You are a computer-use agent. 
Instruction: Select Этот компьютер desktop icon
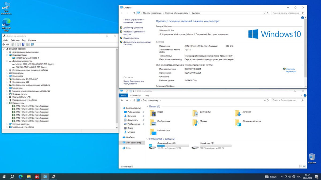coord(6,8)
